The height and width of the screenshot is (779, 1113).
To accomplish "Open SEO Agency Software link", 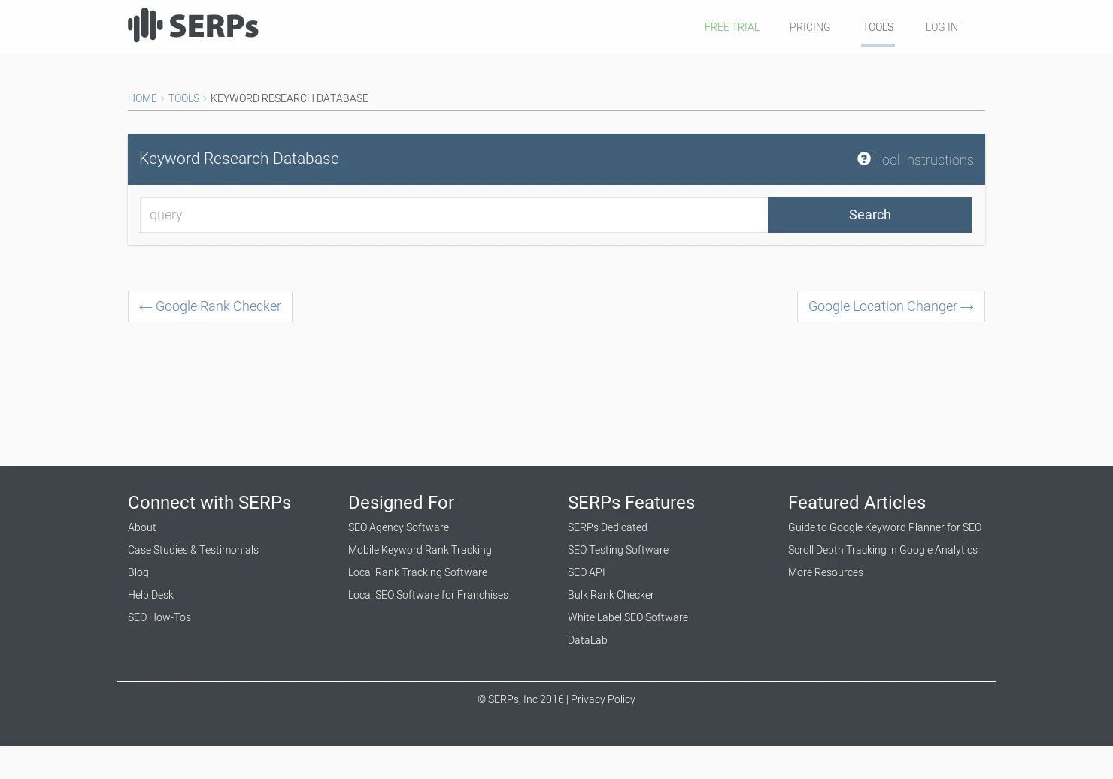I will (x=399, y=527).
